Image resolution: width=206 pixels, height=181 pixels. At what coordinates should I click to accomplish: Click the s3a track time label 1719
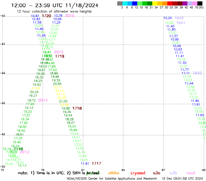coord(60,56)
